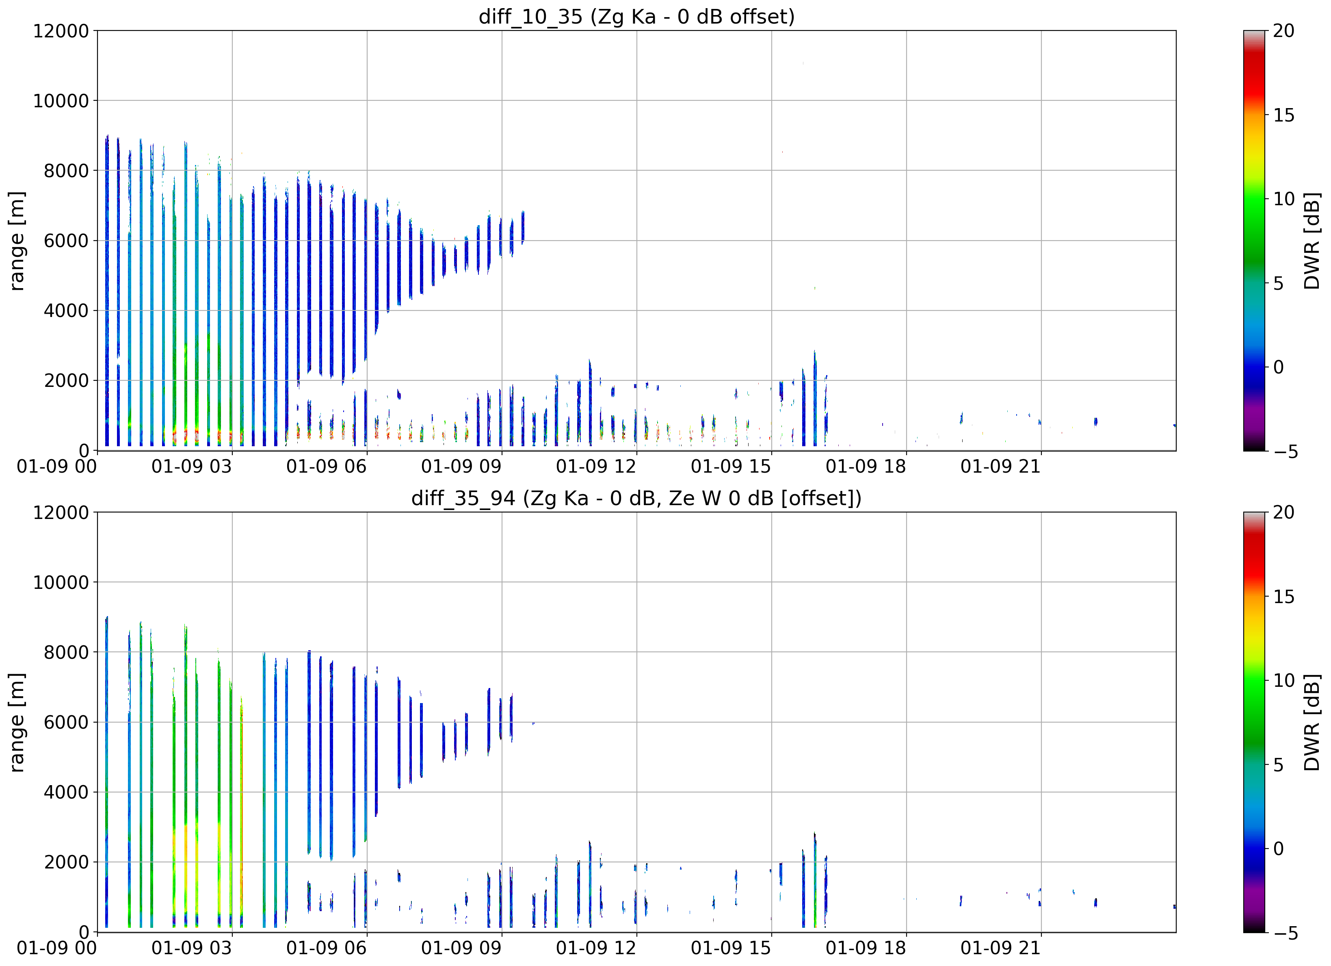Select y-axis tick "2000" on the diff_35_94 plot

66,862
